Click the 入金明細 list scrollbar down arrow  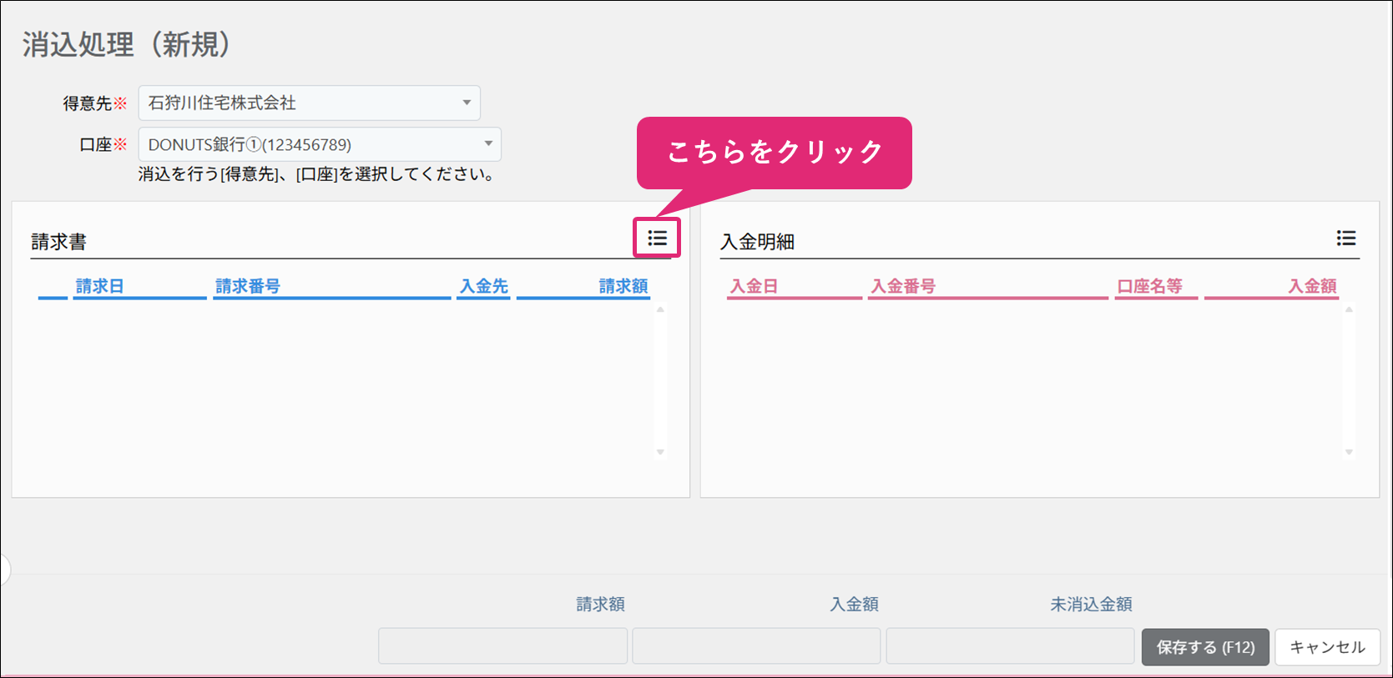click(x=1349, y=452)
